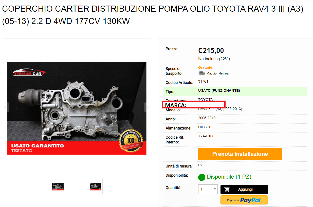This screenshot has height=207, width=313.
Task: Click the shopping cart icon in Aggiungi button
Action: click(x=227, y=190)
